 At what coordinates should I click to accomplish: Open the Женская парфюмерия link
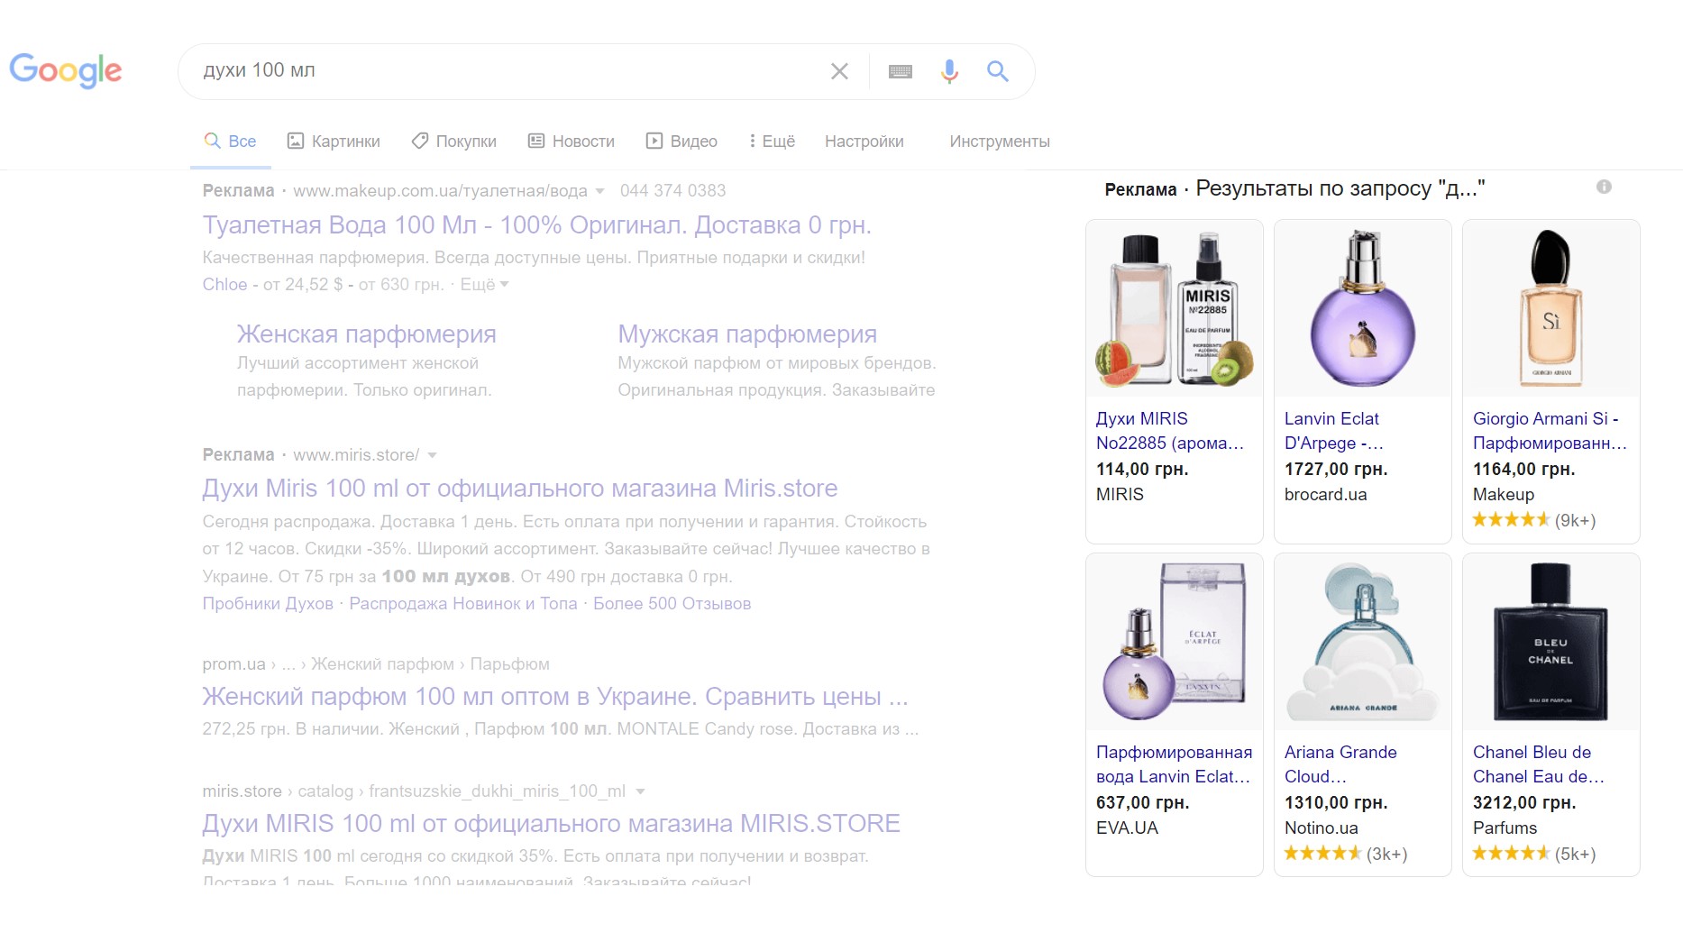366,334
